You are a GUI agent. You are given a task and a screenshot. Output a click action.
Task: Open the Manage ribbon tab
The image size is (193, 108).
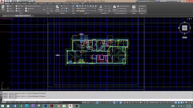click(x=35, y=3)
